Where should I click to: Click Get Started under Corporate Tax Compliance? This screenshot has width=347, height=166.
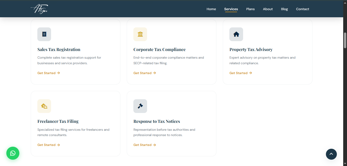145,73
